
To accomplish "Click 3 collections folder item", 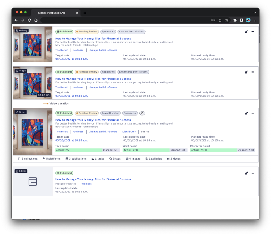I will [x=28, y=159].
